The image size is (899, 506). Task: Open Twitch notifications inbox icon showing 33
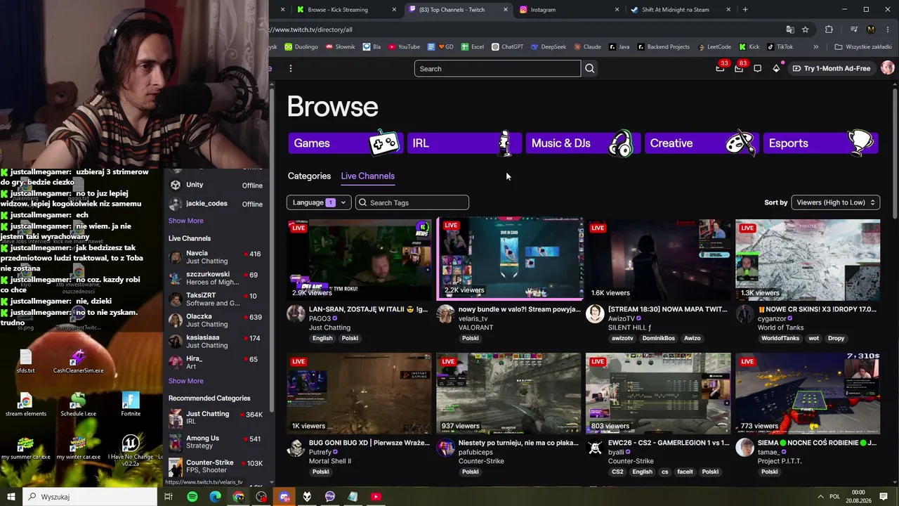click(720, 68)
